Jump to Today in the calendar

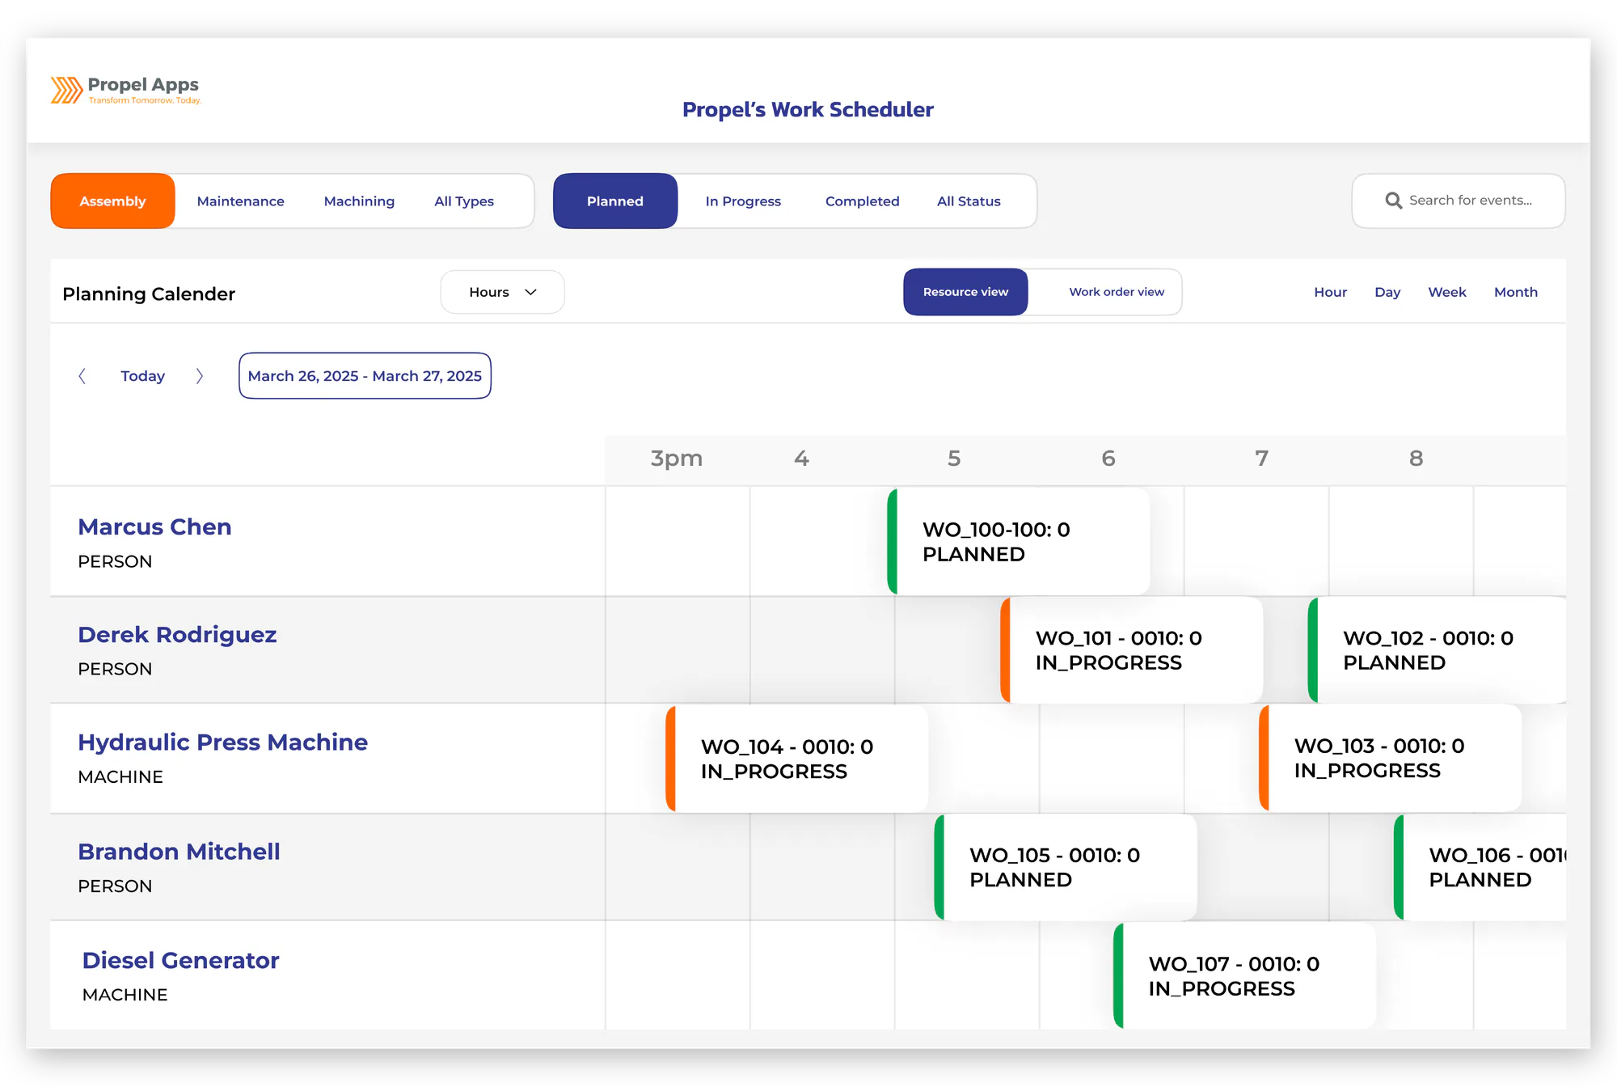click(142, 376)
